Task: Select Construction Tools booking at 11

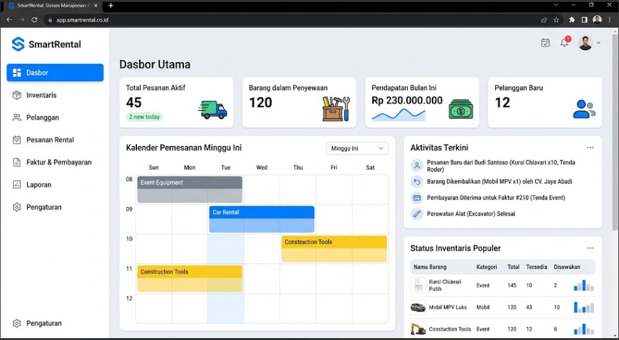Action: click(x=190, y=279)
